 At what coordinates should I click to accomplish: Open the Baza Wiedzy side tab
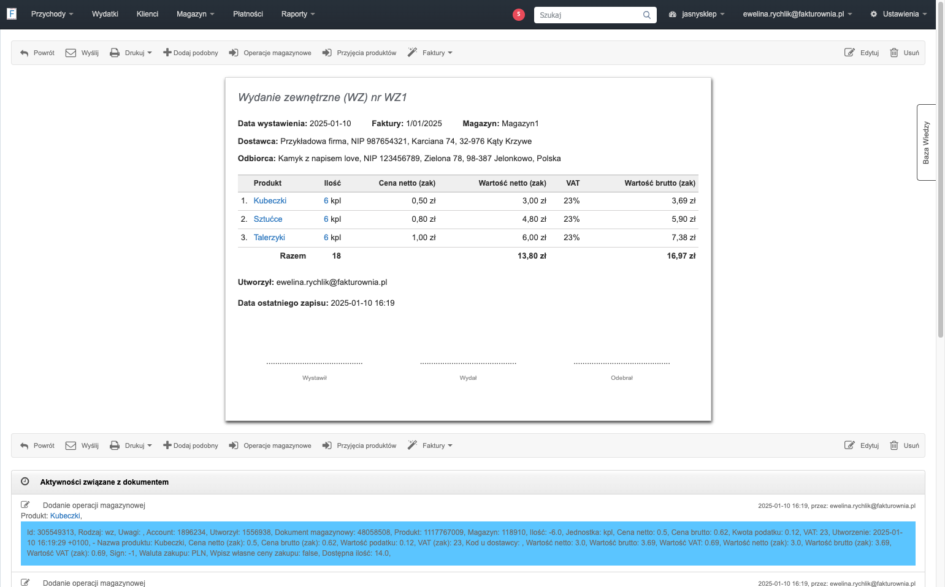pos(926,142)
